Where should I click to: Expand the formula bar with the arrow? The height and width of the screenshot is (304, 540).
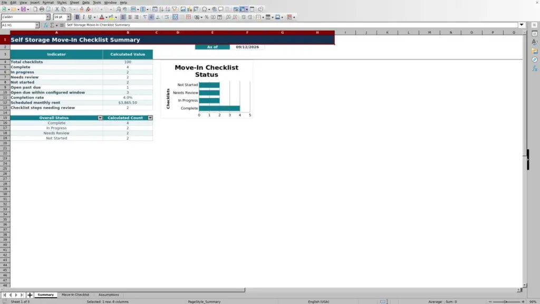(522, 25)
